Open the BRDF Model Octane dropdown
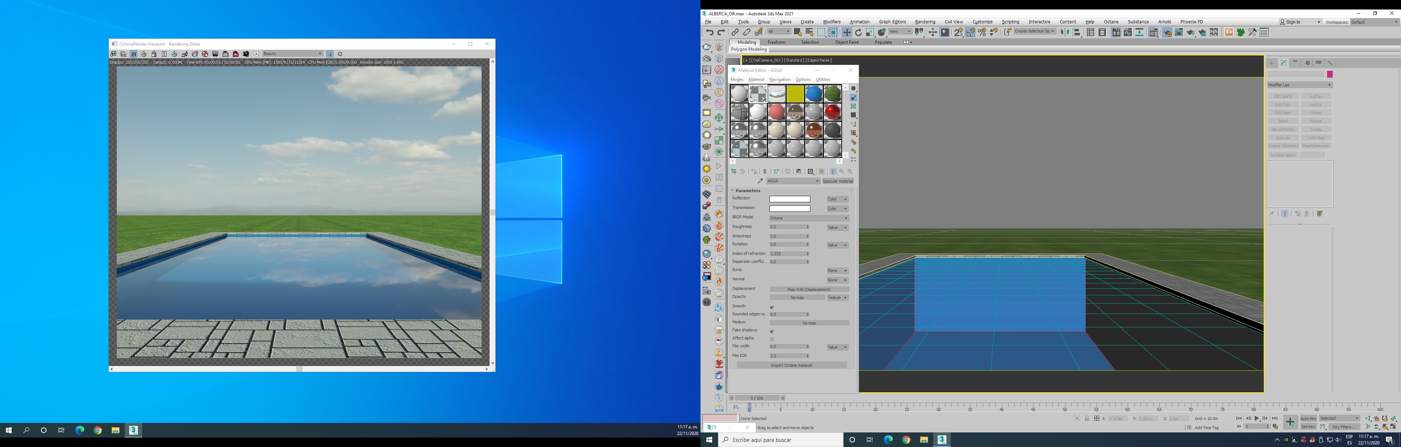Screen dimensions: 1401x447 (x=809, y=218)
